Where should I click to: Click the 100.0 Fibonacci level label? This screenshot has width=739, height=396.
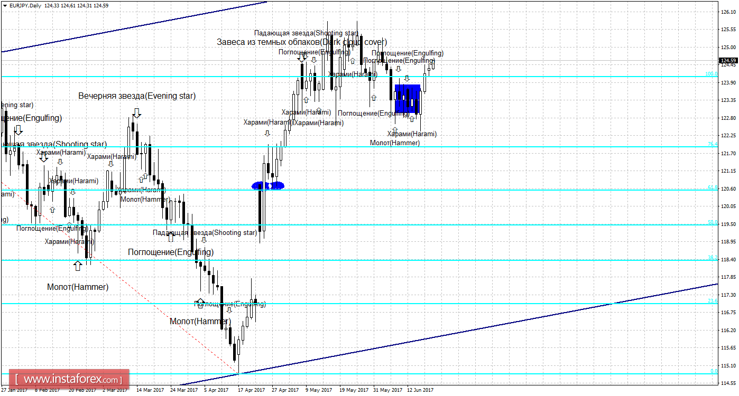click(711, 74)
